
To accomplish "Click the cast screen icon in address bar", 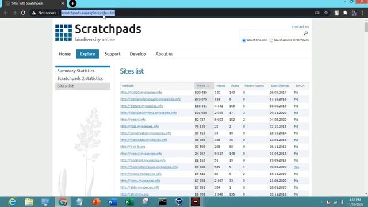I will (x=317, y=13).
